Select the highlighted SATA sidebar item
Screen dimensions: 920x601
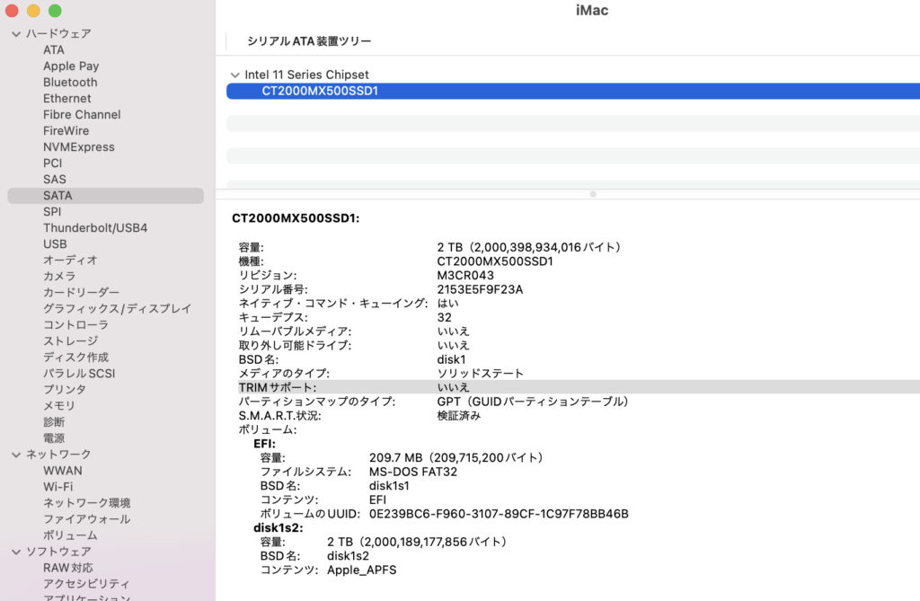[x=106, y=196]
